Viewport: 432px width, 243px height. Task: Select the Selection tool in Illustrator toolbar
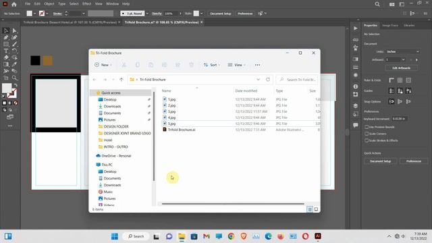click(6, 30)
